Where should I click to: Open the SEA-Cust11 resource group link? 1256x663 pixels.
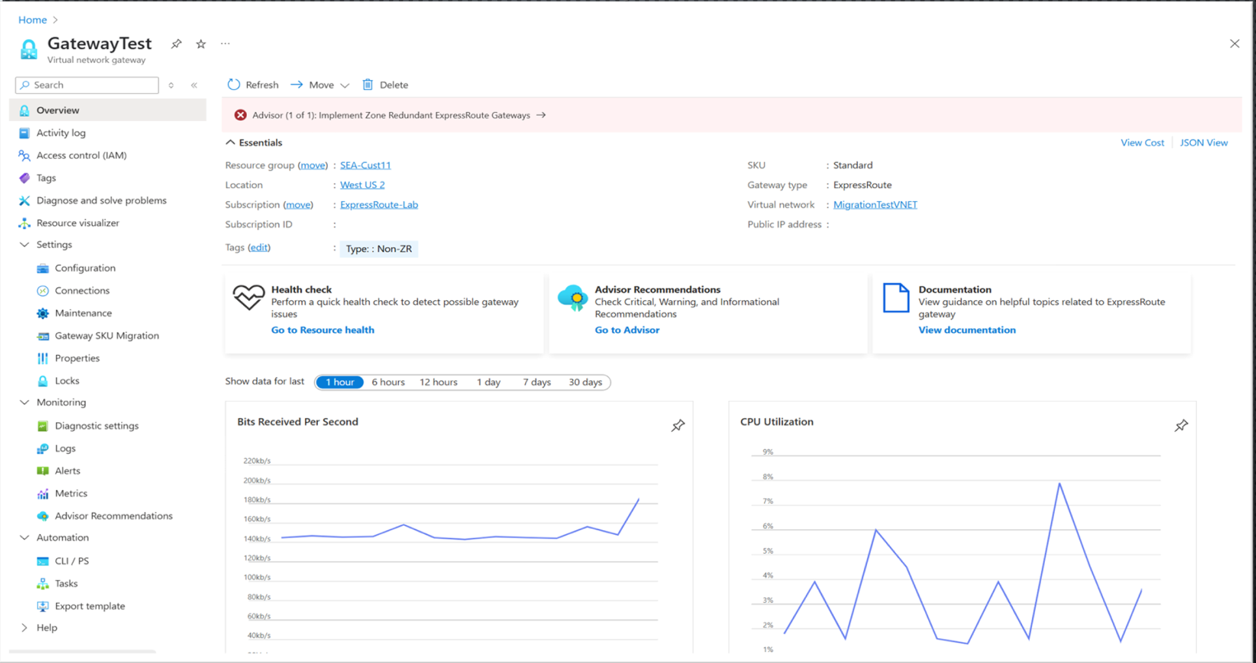[365, 165]
